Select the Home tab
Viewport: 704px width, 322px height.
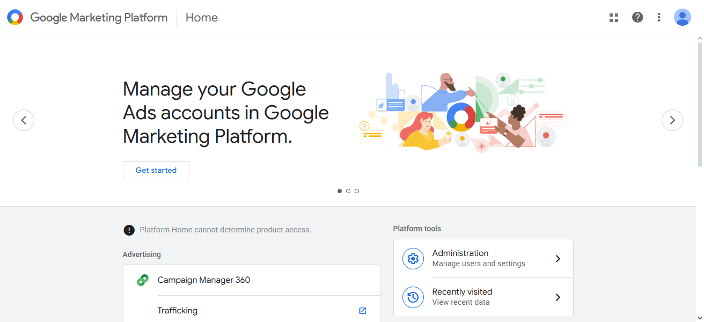point(201,17)
